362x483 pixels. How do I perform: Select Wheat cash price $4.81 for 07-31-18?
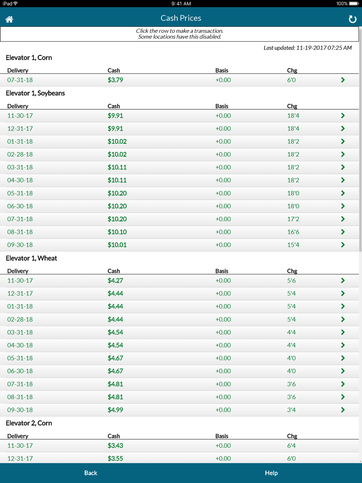coord(115,384)
